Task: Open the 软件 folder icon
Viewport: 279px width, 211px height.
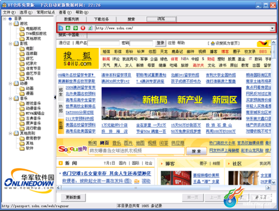Action: [x=22, y=149]
